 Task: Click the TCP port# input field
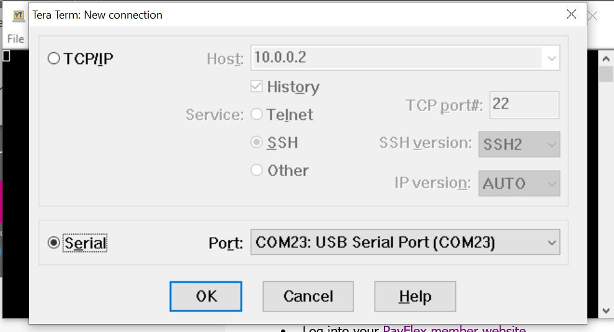[524, 105]
